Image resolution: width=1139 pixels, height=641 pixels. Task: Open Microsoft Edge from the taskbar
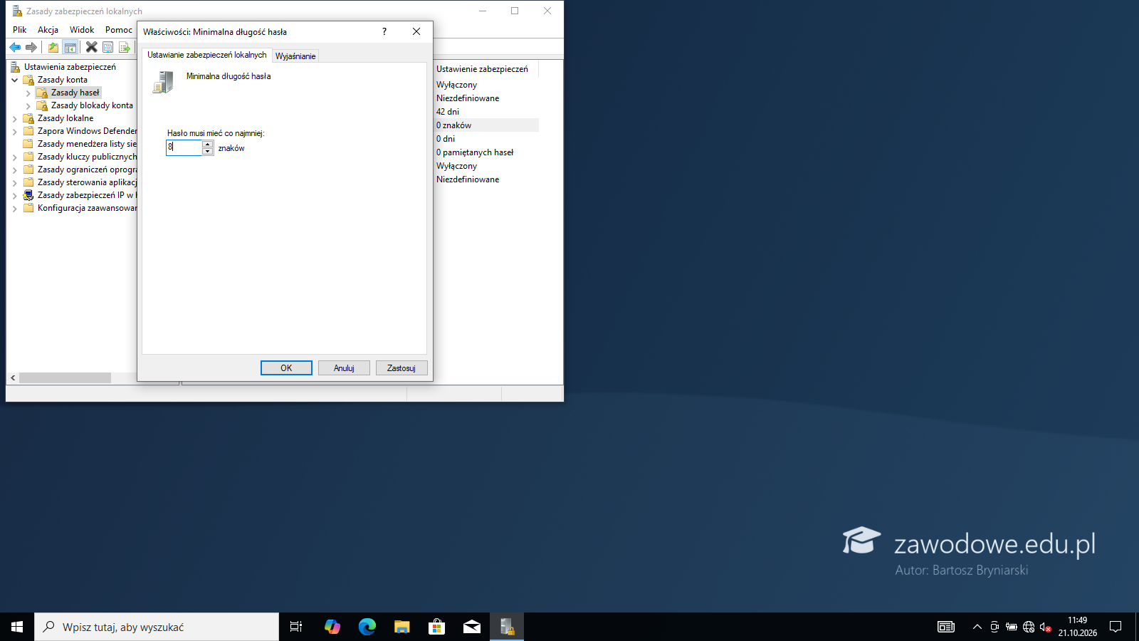coord(367,627)
